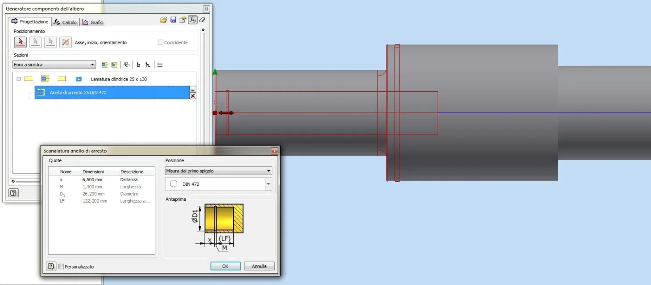Enable the Coincidente checkbox
651x285 pixels.
(x=161, y=42)
